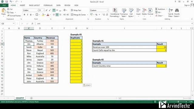
Task: Open the Format cells menu icon
Action: click(150, 10)
